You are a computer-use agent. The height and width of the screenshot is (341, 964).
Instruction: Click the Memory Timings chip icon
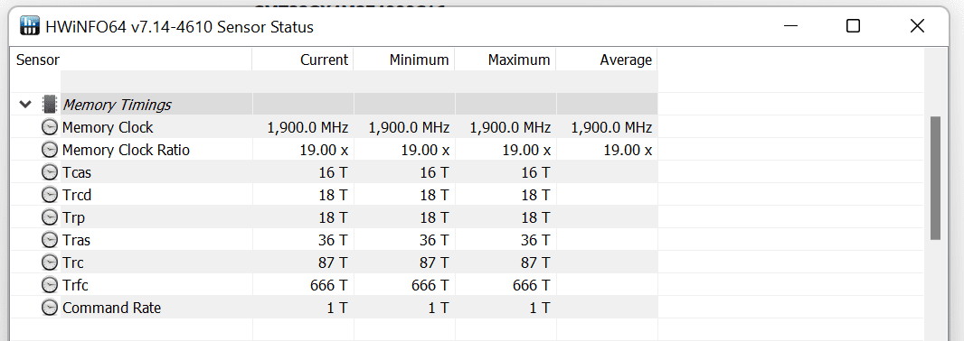point(50,105)
